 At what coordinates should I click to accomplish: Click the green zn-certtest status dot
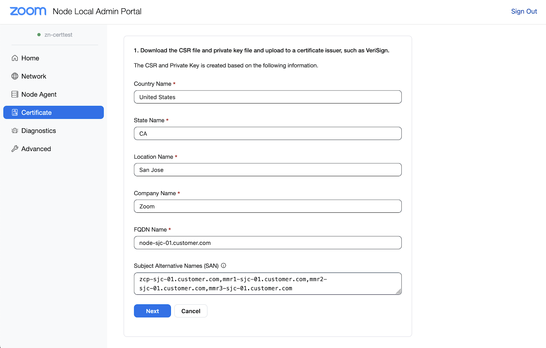pos(39,35)
